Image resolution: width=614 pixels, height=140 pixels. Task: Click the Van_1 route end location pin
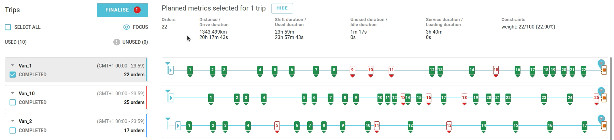(x=601, y=63)
